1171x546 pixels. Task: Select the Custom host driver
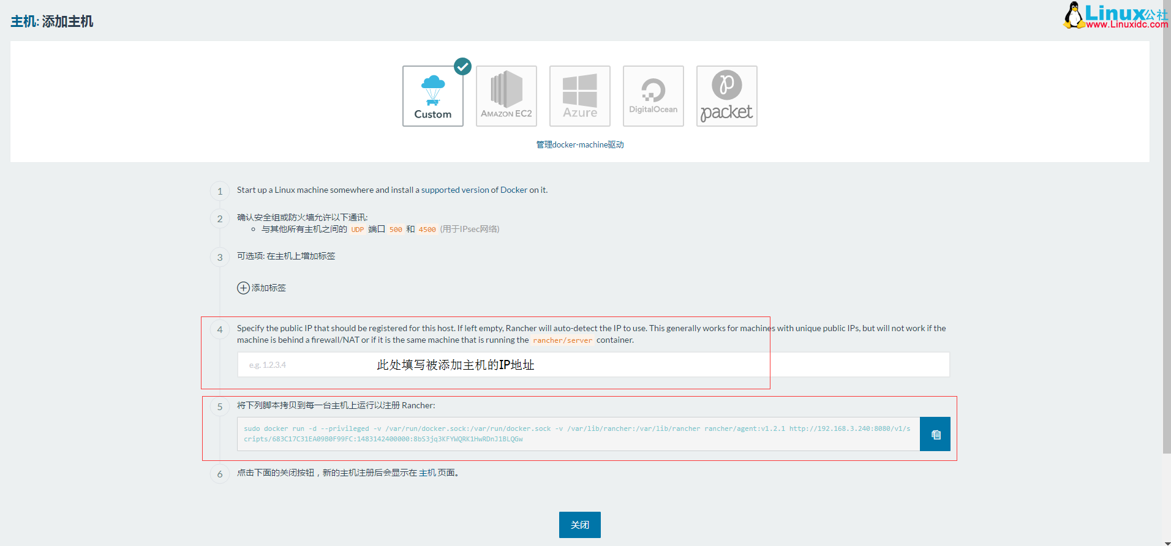(432, 96)
